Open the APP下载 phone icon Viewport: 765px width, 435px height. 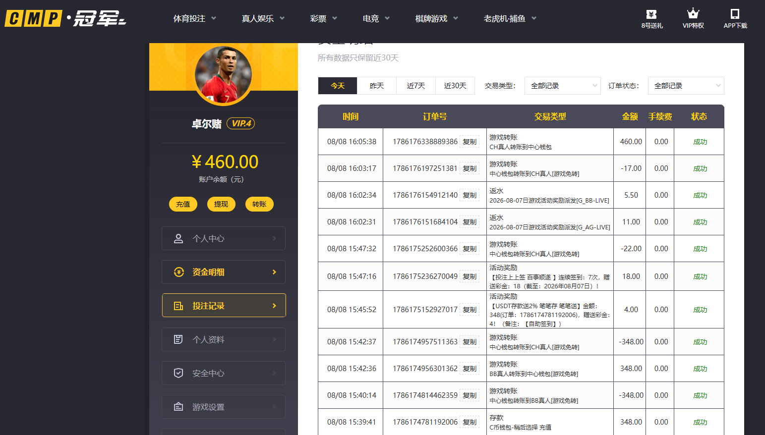[x=735, y=14]
